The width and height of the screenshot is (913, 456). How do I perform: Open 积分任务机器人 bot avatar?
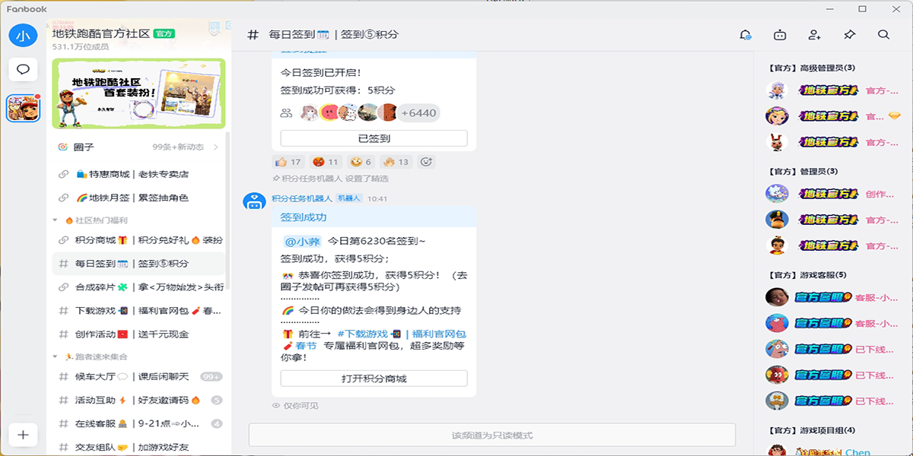click(253, 202)
